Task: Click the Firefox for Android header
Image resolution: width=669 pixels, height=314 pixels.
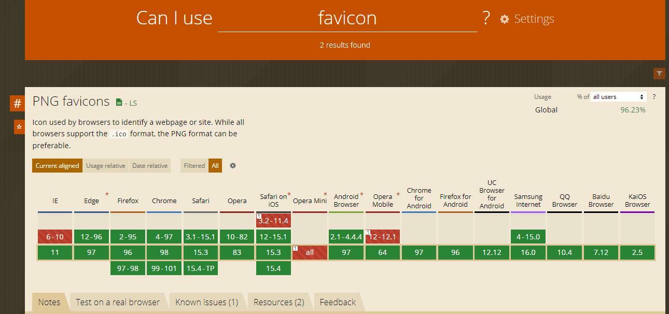Action: pos(455,201)
